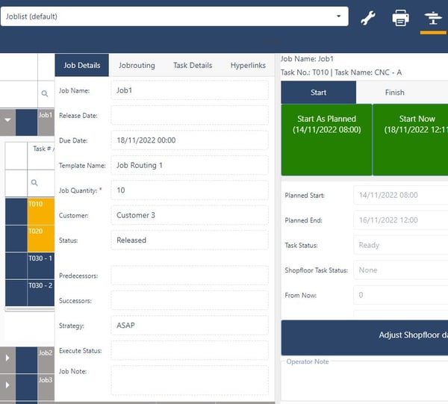Expand the Job3 row
This screenshot has width=448, height=404.
8,385
